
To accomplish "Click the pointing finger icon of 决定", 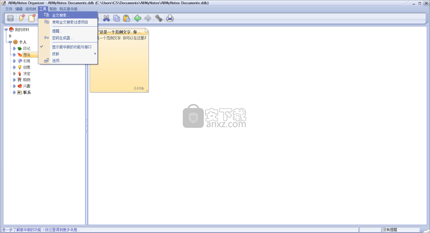I will (20, 73).
